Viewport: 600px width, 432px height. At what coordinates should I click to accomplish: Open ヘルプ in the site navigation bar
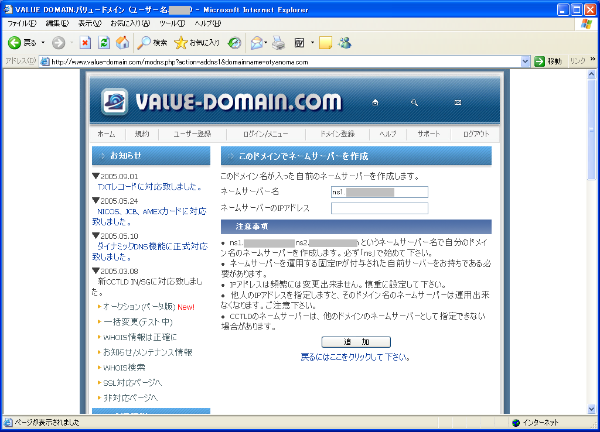(388, 134)
